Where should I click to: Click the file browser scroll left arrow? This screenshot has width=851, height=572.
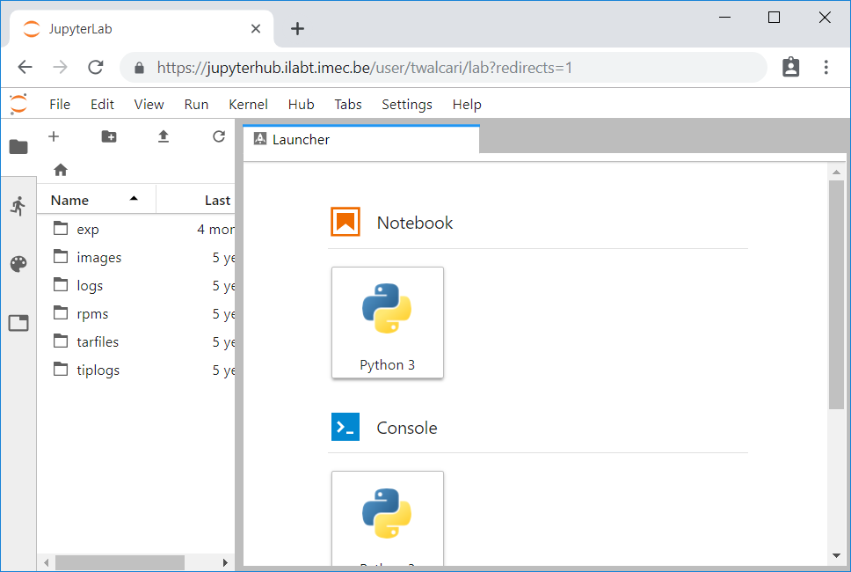tap(46, 563)
